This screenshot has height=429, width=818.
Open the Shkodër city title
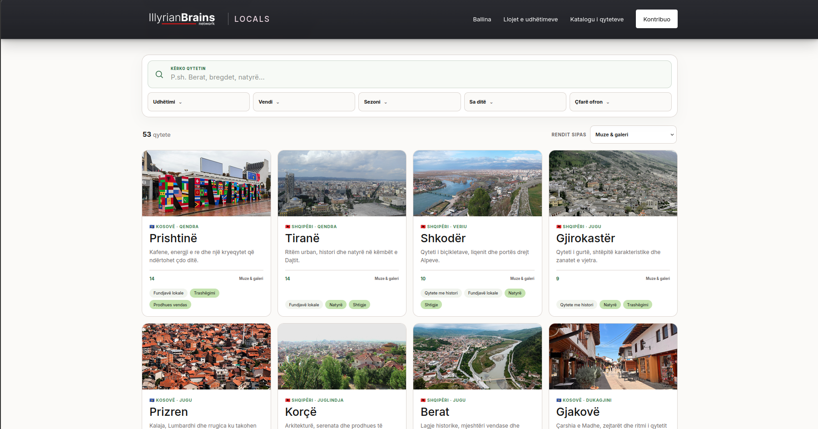443,238
